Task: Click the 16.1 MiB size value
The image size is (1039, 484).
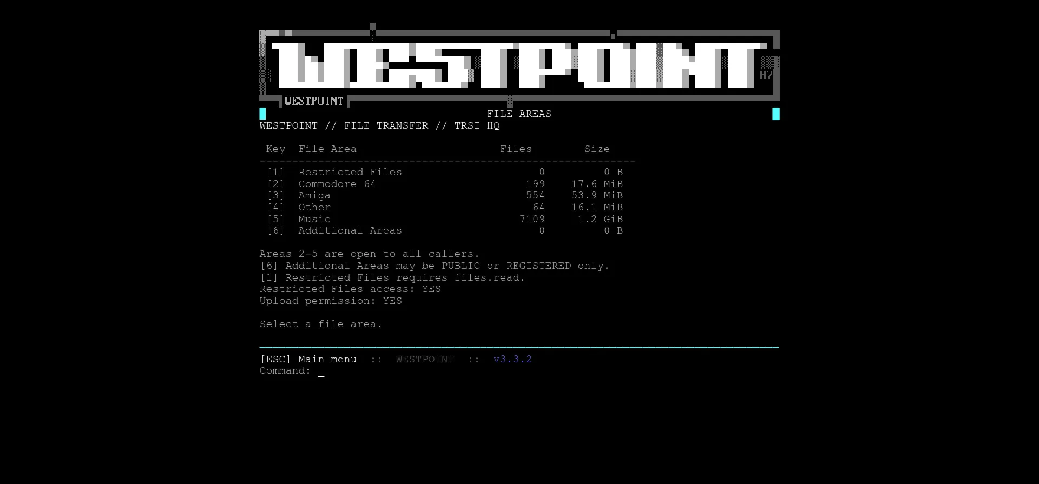Action: tap(597, 207)
